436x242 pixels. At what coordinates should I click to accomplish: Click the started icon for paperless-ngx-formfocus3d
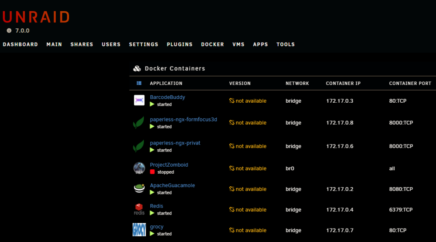click(x=152, y=127)
